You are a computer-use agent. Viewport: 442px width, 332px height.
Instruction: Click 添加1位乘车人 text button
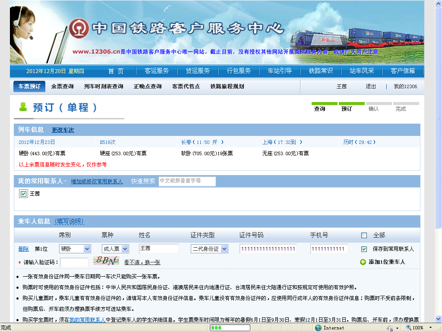(x=387, y=262)
